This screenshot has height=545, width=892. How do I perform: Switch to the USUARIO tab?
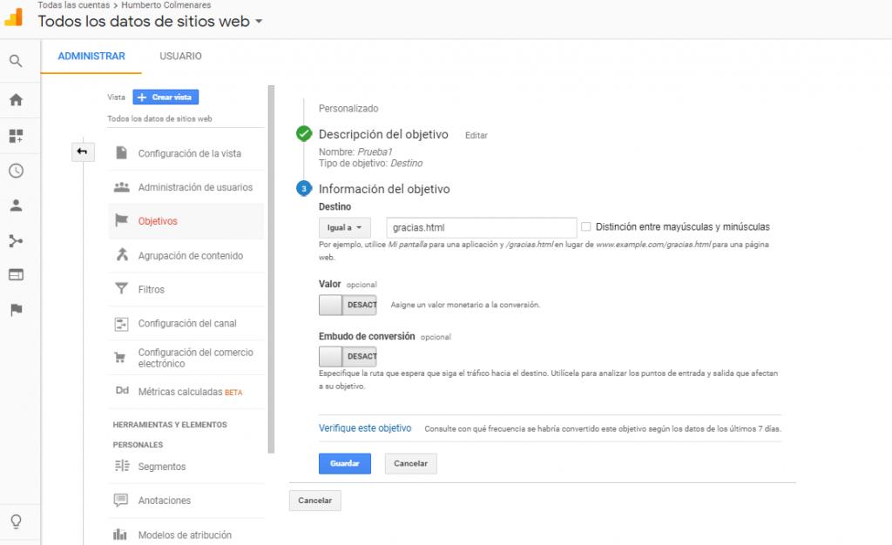(180, 55)
